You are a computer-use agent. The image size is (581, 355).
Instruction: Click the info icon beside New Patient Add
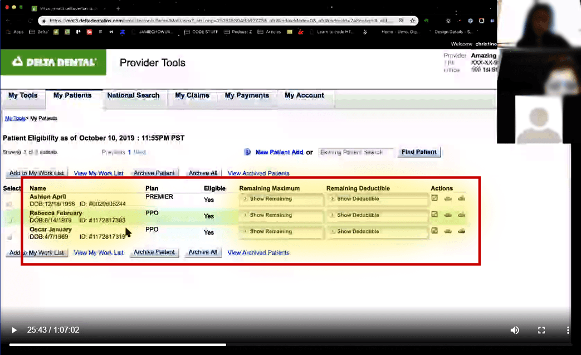247,152
